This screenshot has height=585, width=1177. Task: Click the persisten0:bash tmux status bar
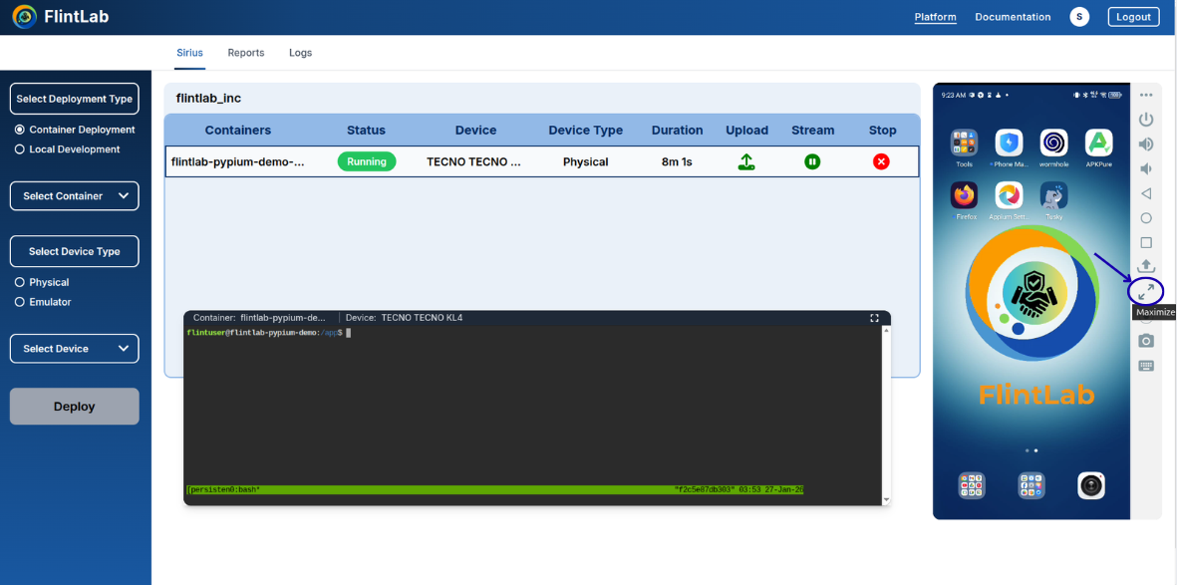pyautogui.click(x=494, y=489)
